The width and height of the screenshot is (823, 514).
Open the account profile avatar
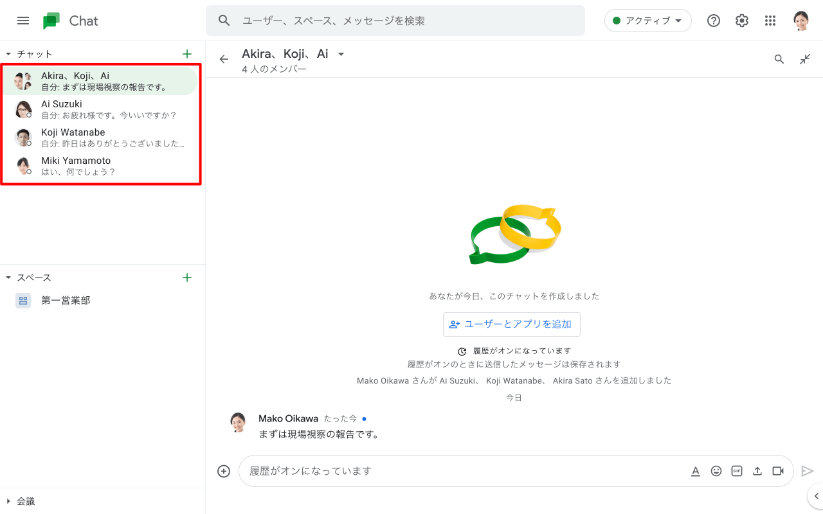tap(800, 21)
